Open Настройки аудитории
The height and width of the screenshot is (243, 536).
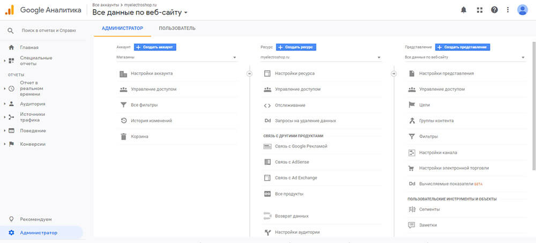(x=297, y=232)
